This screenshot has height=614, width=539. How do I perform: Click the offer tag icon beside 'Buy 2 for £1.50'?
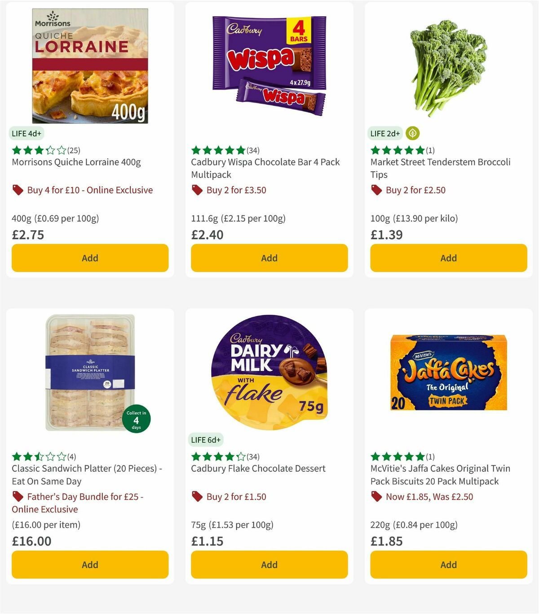197,497
